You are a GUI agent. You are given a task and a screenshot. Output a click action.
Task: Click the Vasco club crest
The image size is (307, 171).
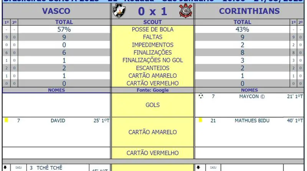point(119,11)
